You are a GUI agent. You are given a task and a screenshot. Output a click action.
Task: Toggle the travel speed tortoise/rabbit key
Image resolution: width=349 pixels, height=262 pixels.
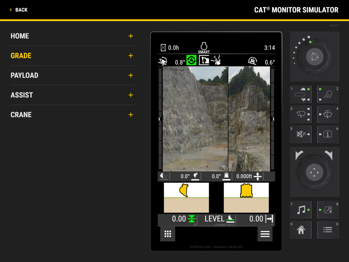coord(300,95)
